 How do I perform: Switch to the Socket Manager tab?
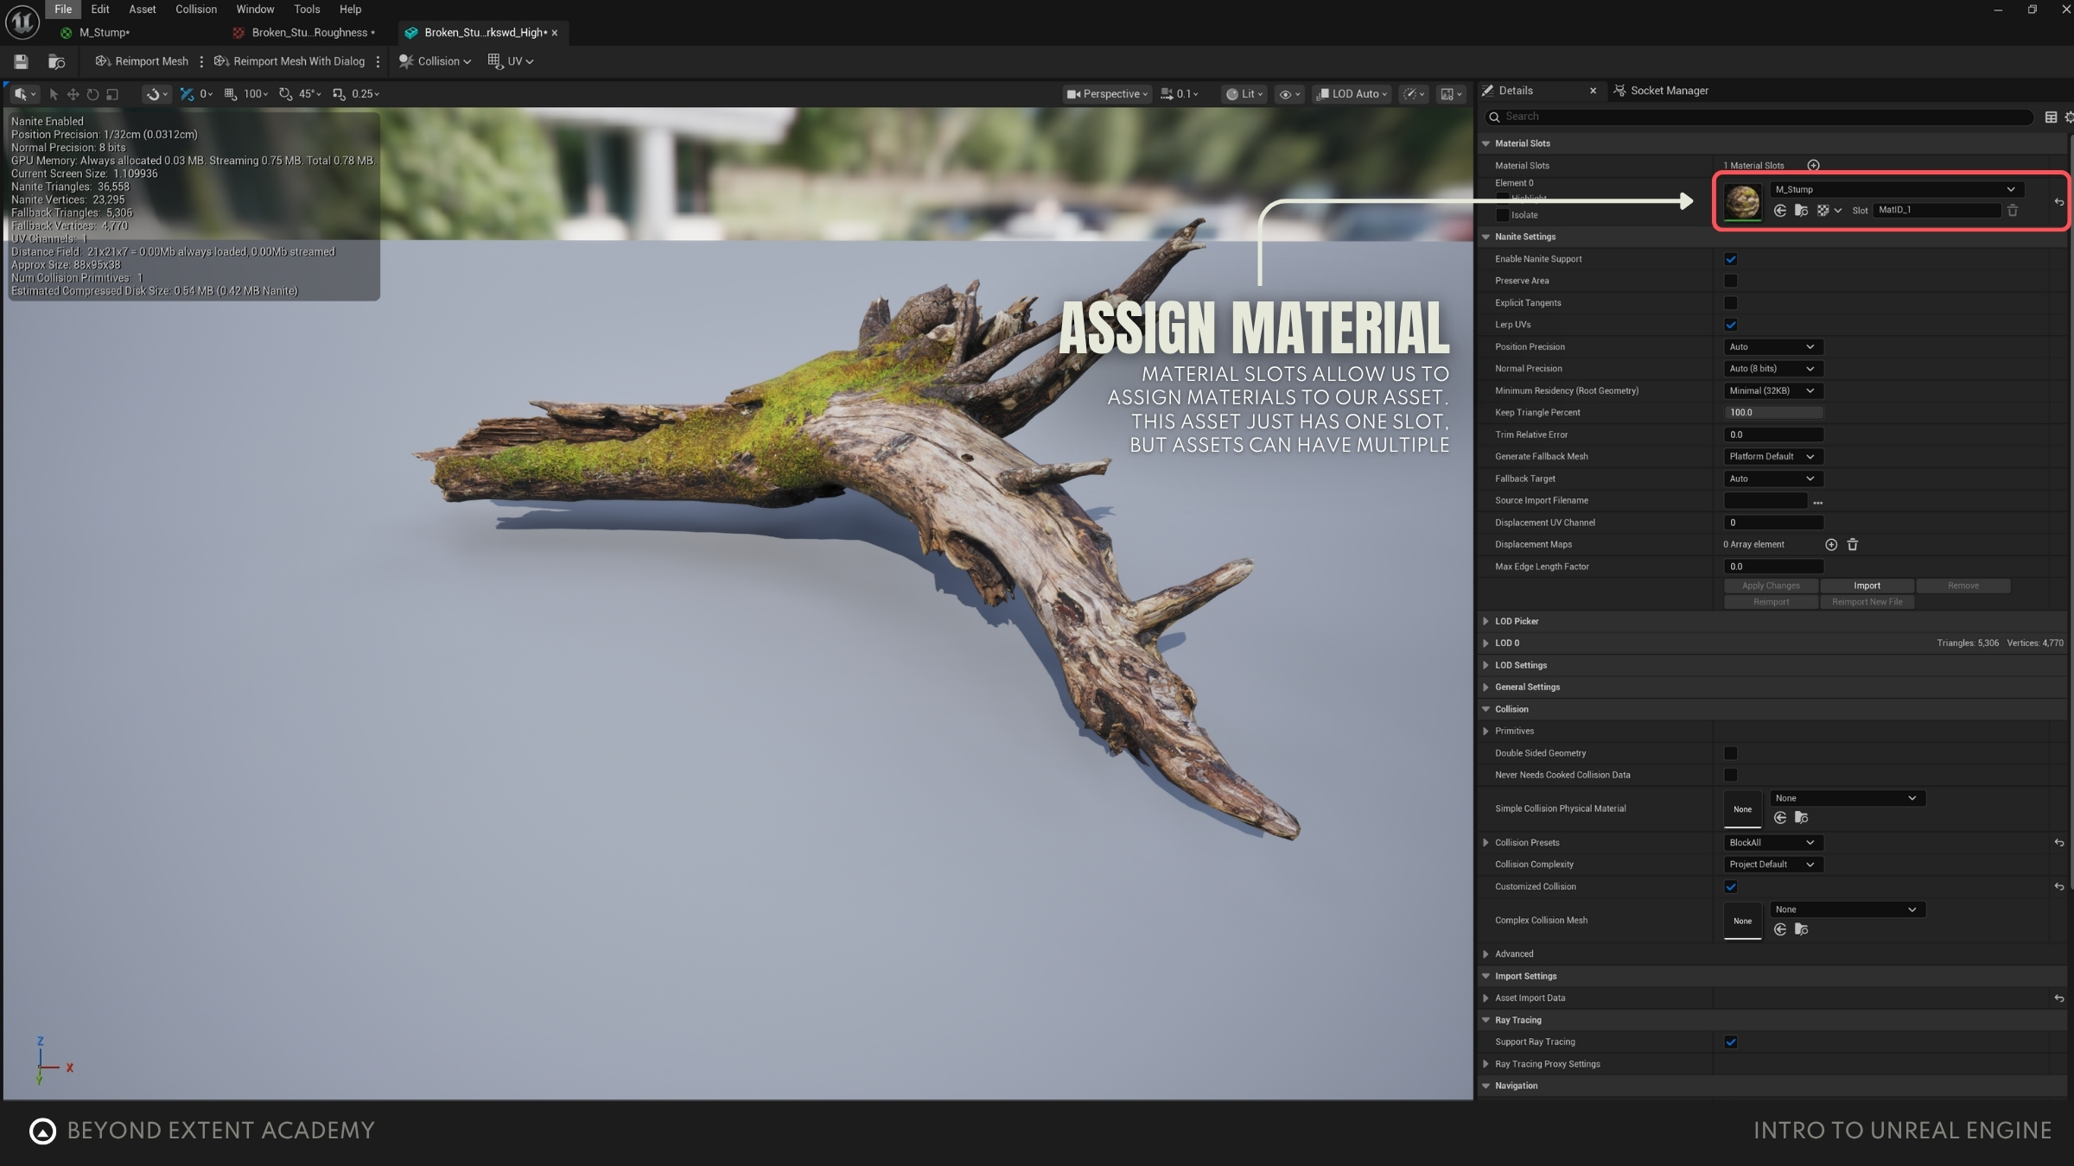tap(1668, 91)
